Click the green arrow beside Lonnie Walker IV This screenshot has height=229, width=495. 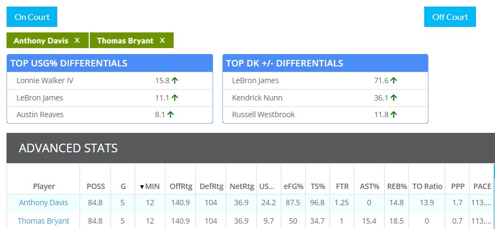click(x=175, y=80)
